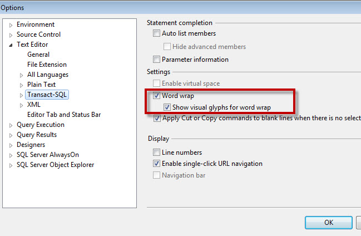
Task: Select Designers in the tree
Action: 31,145
